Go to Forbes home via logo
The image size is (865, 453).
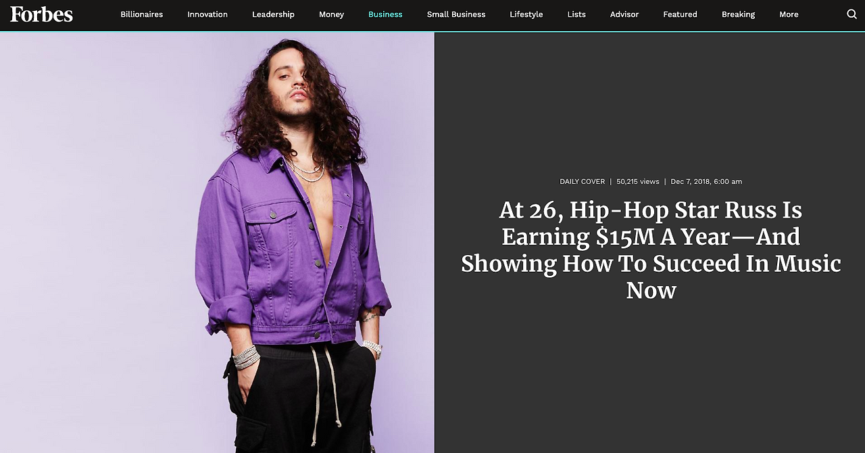pyautogui.click(x=41, y=14)
